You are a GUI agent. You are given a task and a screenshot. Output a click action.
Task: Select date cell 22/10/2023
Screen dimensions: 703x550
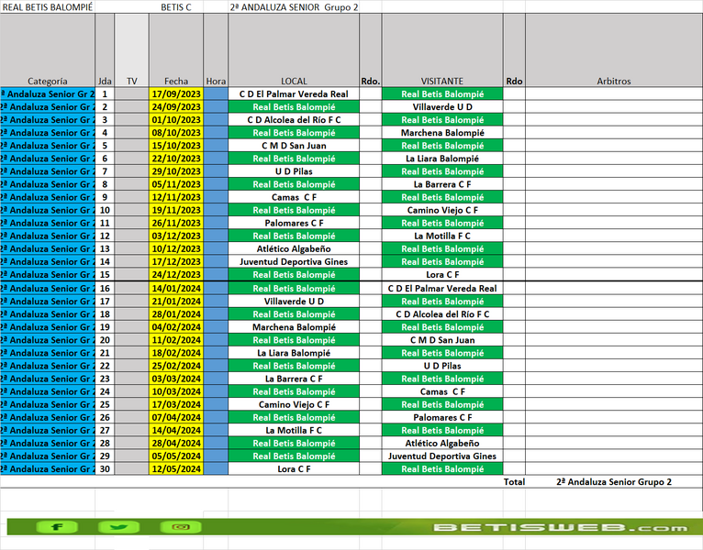click(x=176, y=159)
